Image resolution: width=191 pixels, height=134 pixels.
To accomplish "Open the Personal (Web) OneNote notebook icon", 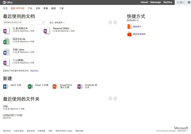I will (47, 30).
